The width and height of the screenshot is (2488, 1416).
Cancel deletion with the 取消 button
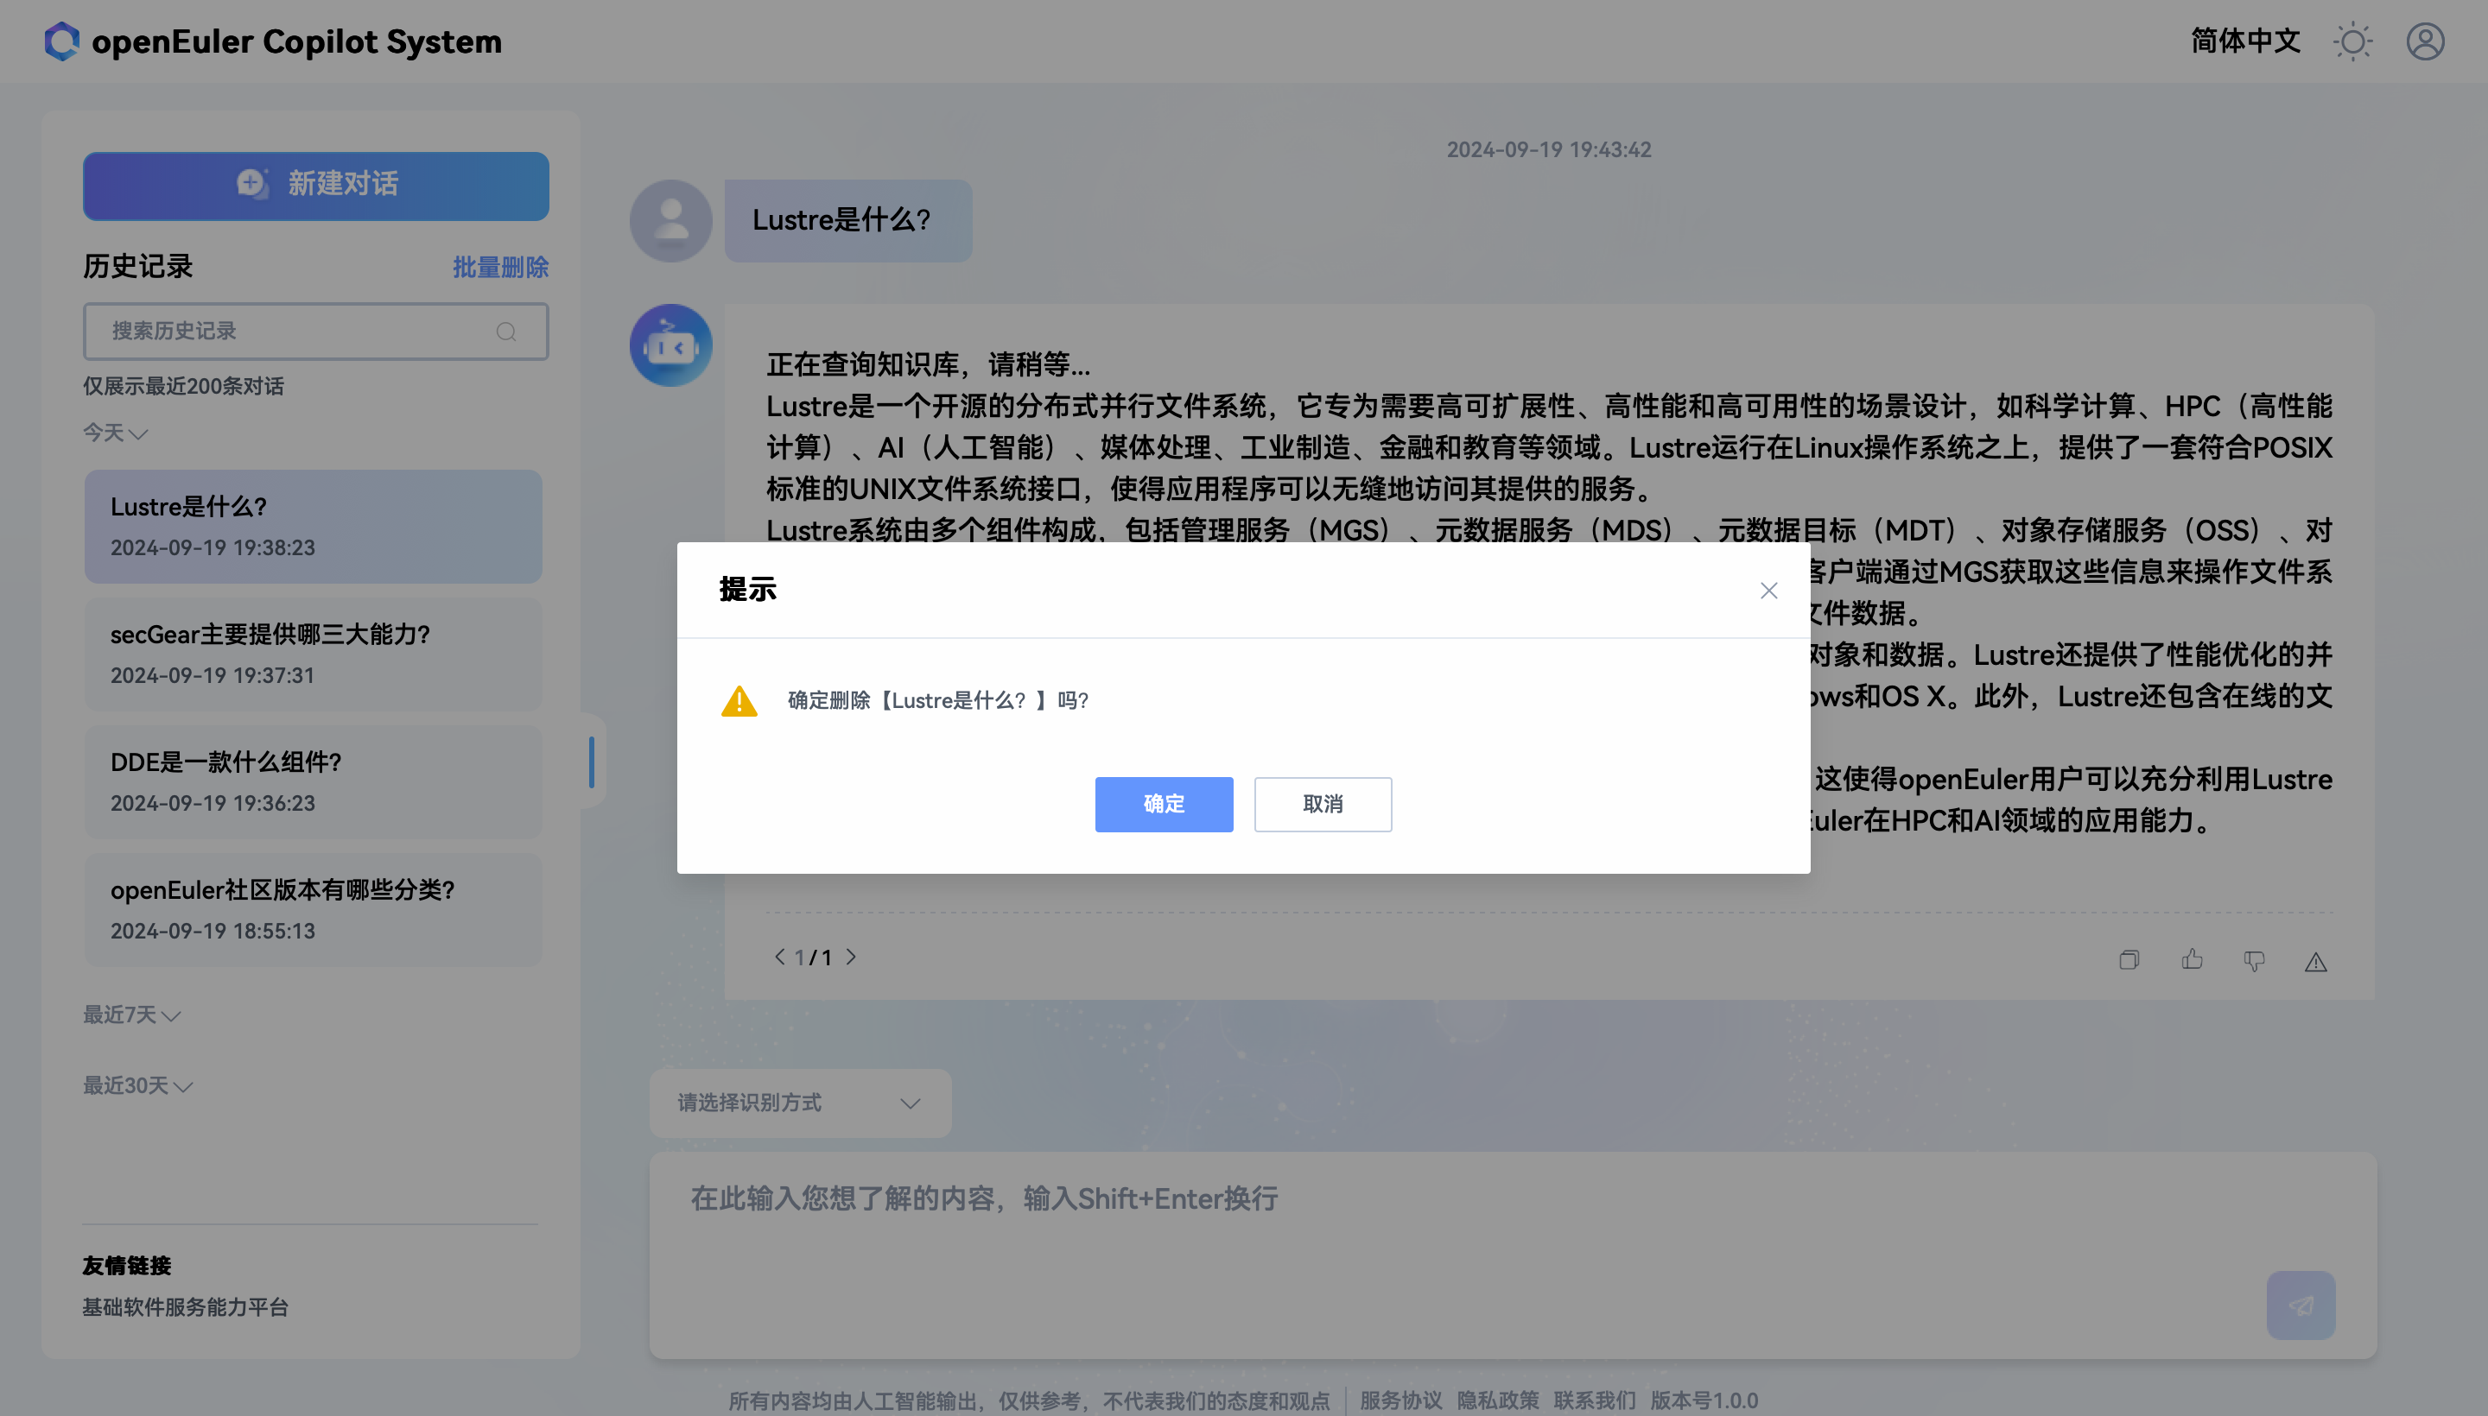[1323, 803]
